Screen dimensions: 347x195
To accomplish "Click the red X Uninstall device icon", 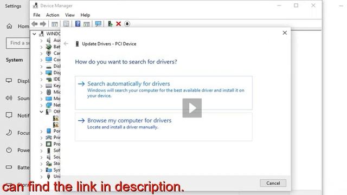I will tap(118, 24).
